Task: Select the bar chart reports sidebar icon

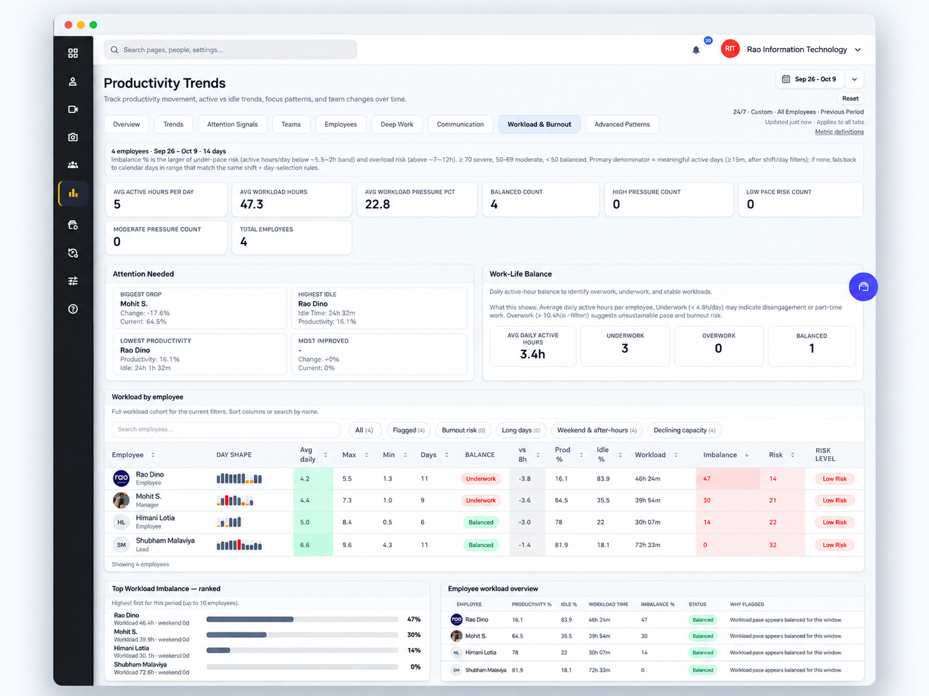Action: [73, 193]
